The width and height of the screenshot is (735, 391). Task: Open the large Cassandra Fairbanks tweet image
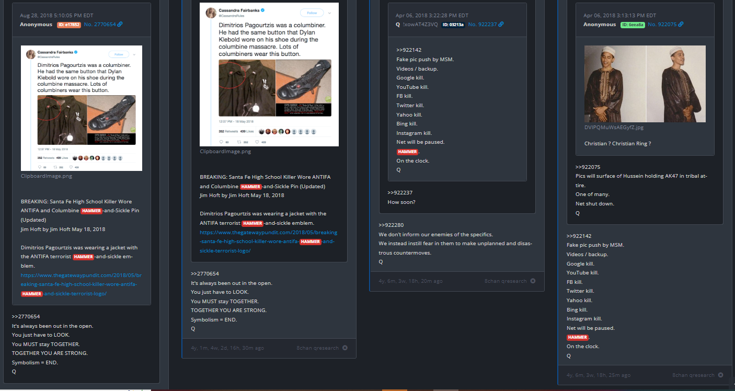pyautogui.click(x=269, y=74)
